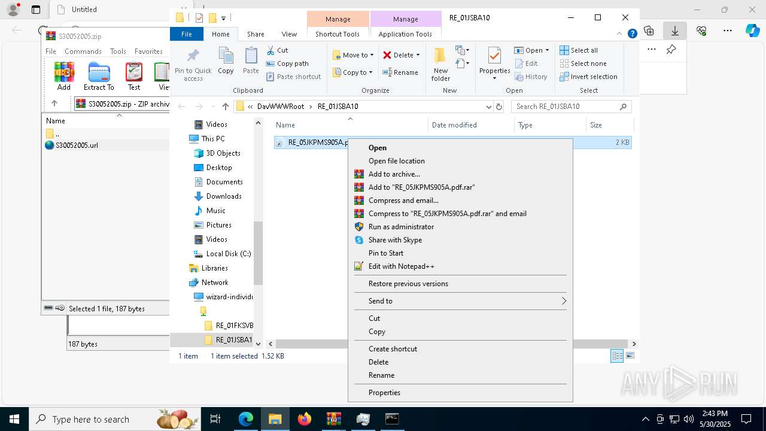This screenshot has width=766, height=431.
Task: Open the View ribbon tab
Action: pyautogui.click(x=289, y=34)
